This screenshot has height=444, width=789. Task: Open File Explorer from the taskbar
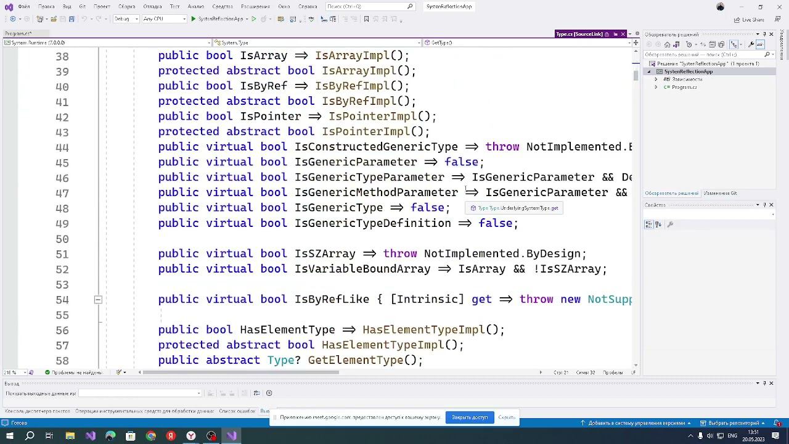[x=70, y=436]
